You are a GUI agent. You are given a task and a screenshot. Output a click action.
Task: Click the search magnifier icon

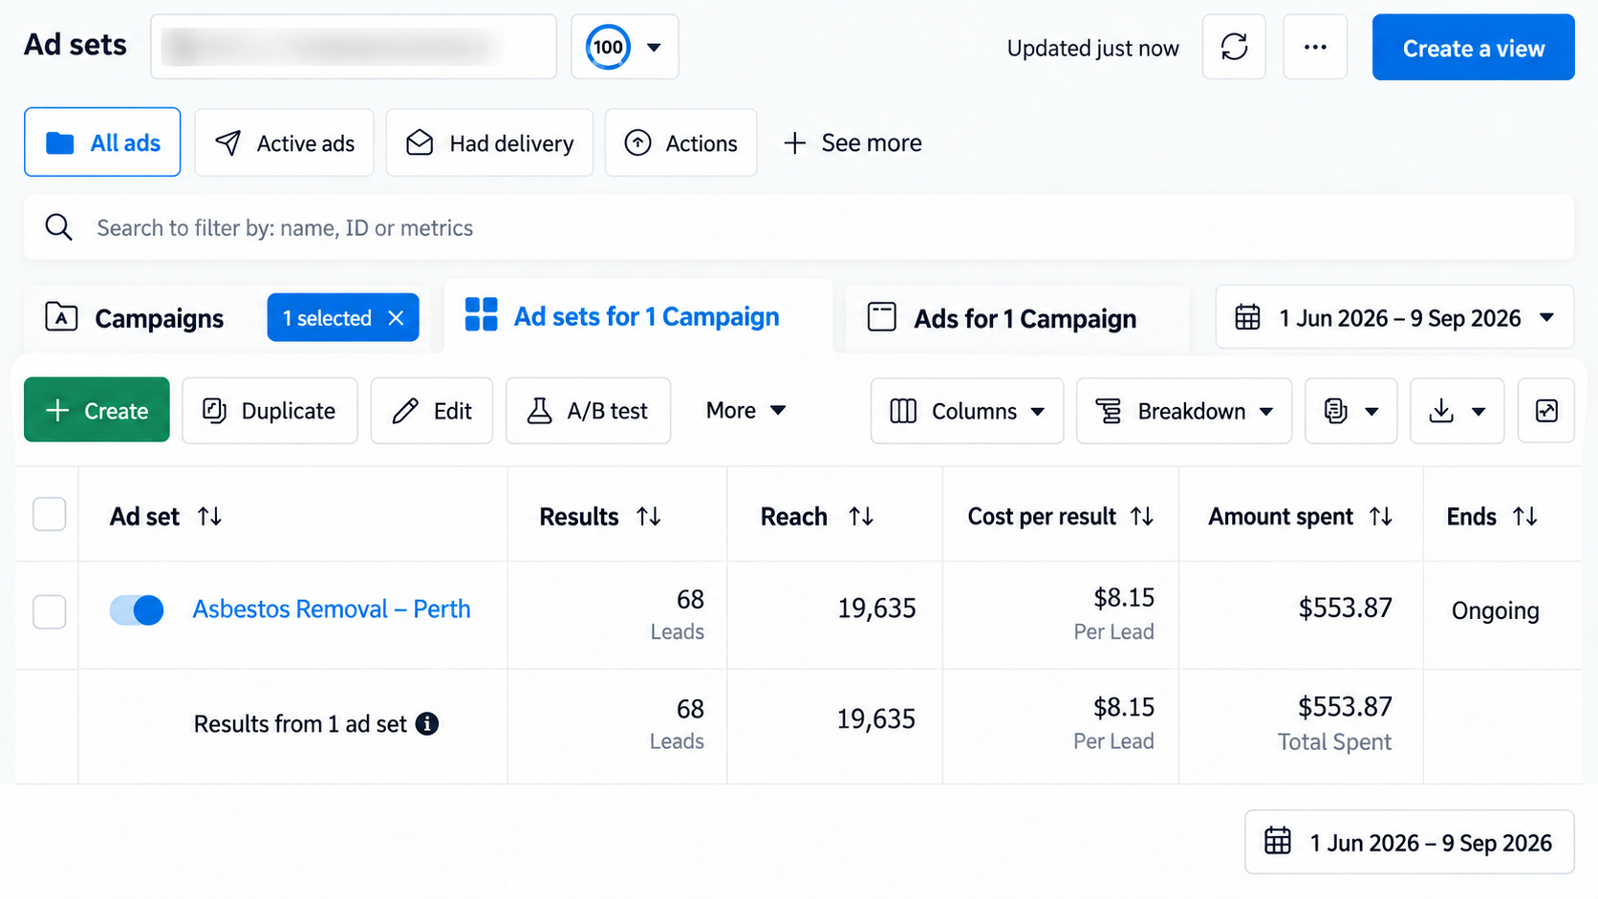coord(58,227)
